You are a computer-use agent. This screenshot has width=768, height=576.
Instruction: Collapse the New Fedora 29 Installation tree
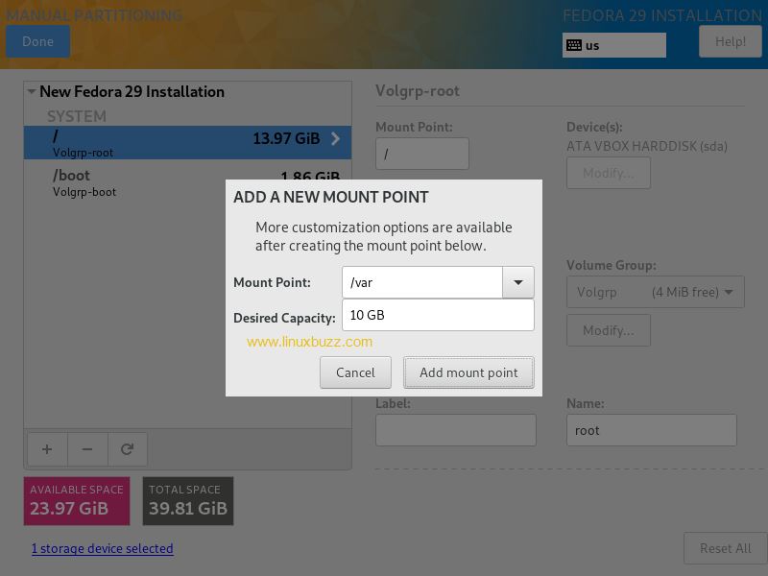tap(32, 91)
